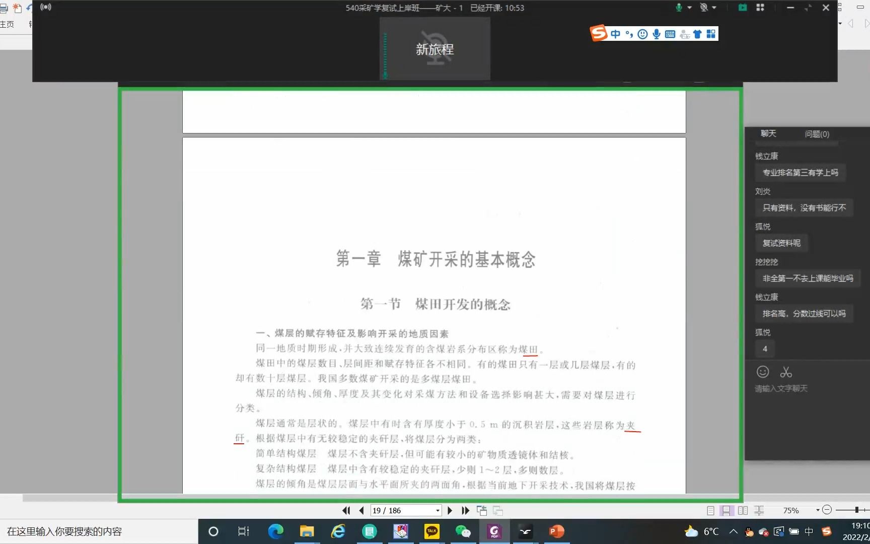This screenshot has height=544, width=870.
Task: Open the grid apps icon in meeting bar
Action: pos(760,8)
